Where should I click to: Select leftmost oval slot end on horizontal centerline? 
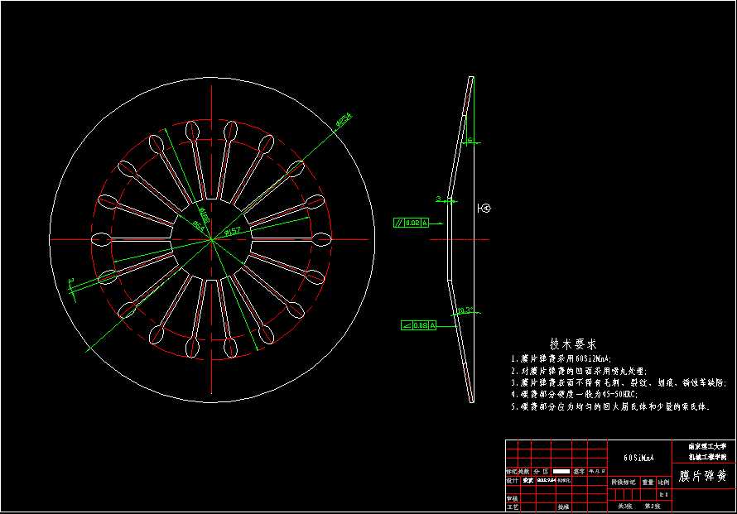coord(102,239)
